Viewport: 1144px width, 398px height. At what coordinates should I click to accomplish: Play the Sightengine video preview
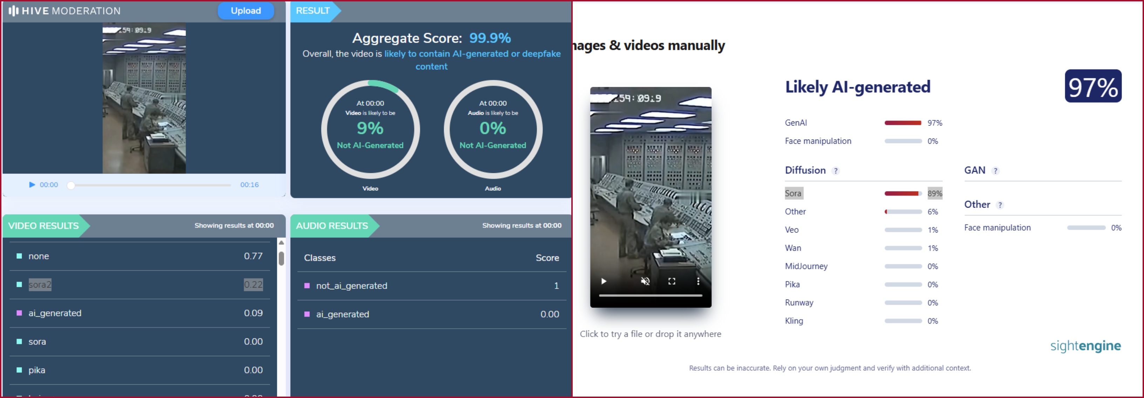point(604,281)
